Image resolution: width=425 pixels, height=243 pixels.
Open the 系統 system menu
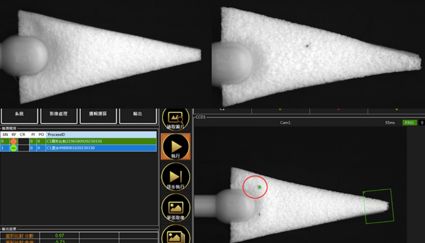pos(19,114)
